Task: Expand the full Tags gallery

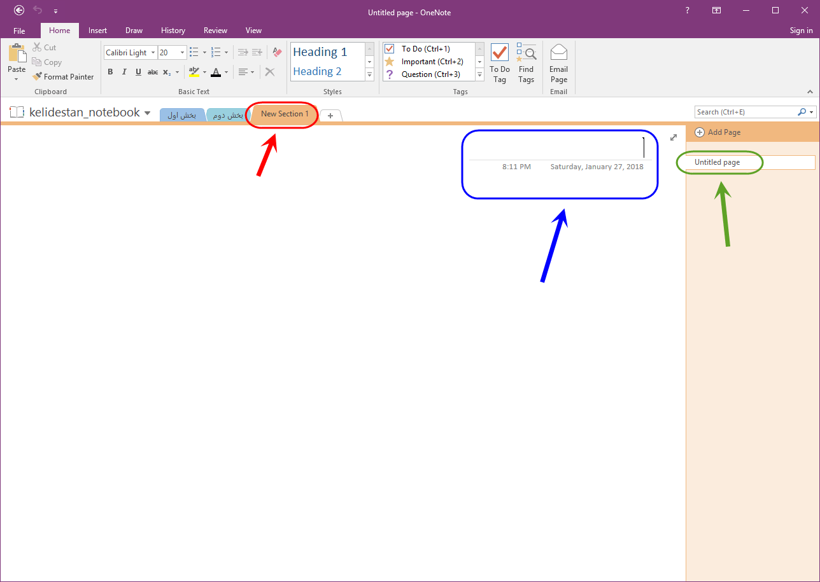Action: point(480,75)
